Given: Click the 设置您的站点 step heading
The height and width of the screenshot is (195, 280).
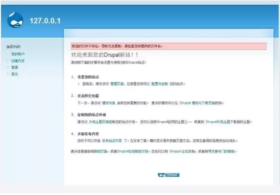Looking at the screenshot, I should (88, 77).
